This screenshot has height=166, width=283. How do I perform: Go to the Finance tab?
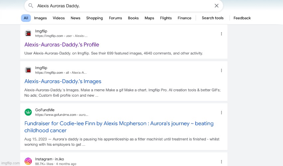pyautogui.click(x=184, y=18)
